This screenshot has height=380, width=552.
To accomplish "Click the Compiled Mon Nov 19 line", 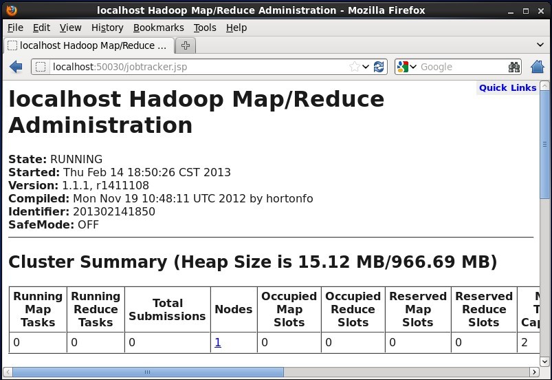I will (161, 198).
